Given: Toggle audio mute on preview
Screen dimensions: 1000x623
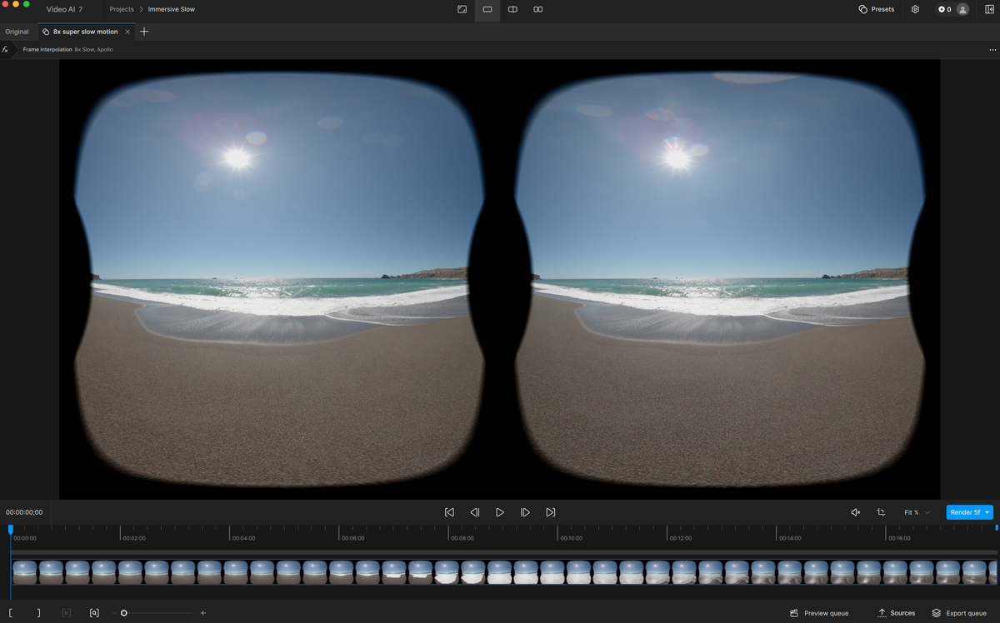Looking at the screenshot, I should (855, 512).
